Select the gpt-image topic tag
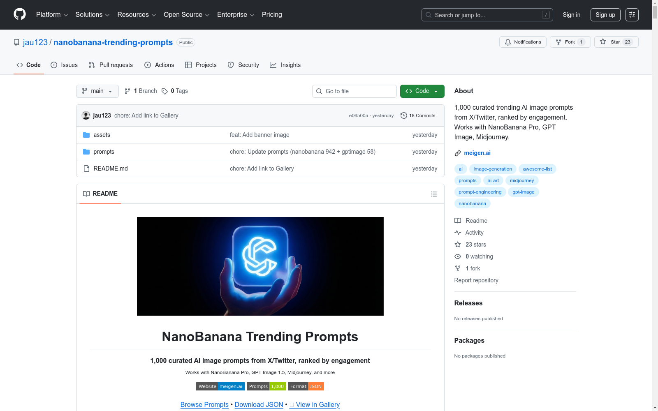The image size is (658, 411). 524,192
